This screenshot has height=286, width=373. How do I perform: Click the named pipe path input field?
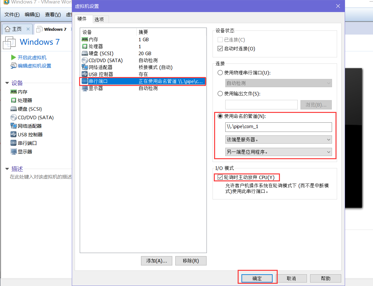click(278, 127)
